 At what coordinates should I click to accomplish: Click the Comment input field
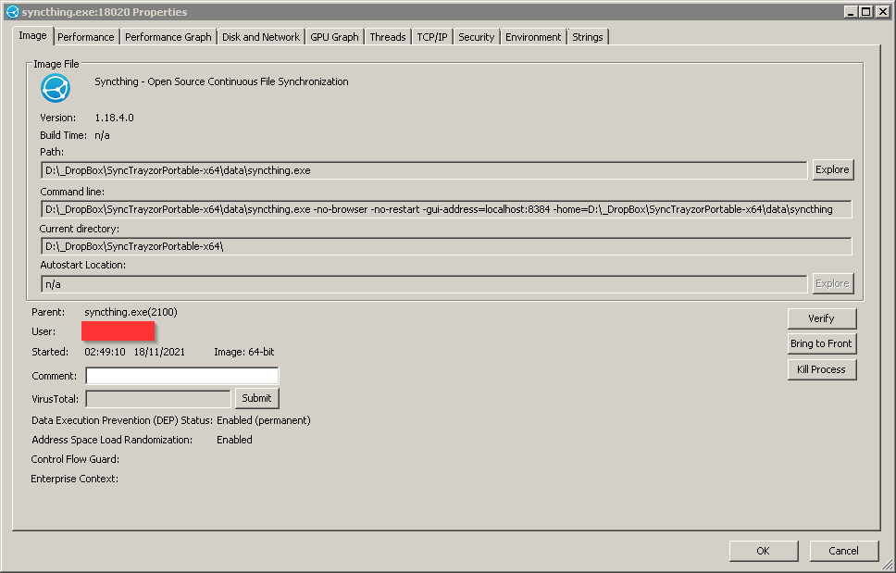(x=181, y=376)
